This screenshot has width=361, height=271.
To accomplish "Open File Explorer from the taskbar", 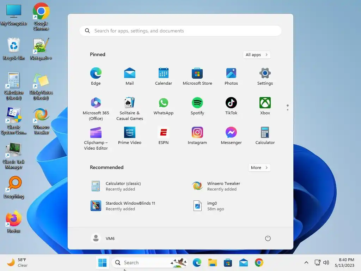I will [x=212, y=263].
